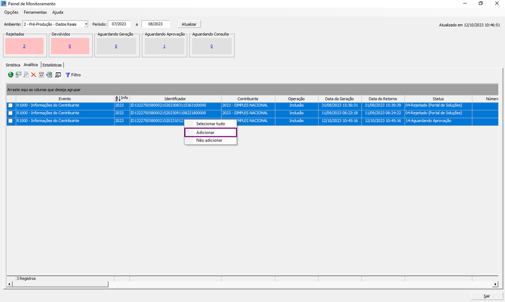
Task: Tick the third R1000 row checkbox
Action: pos(11,121)
